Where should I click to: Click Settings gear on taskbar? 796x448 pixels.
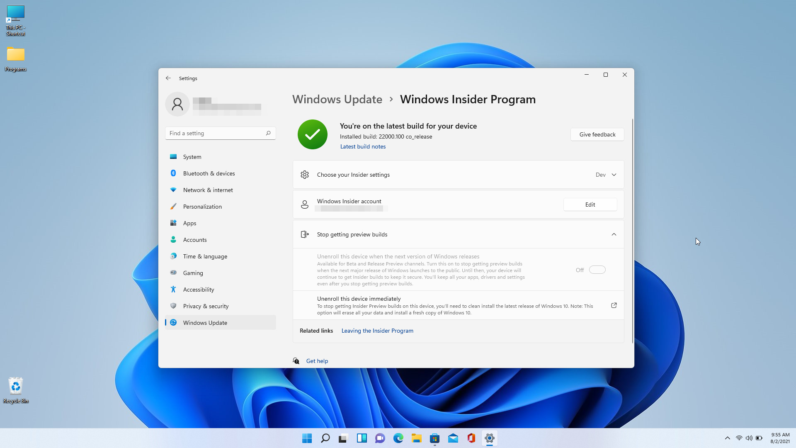489,438
